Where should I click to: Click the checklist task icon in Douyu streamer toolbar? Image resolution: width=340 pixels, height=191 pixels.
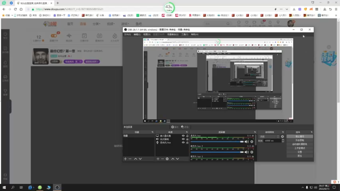coord(84,36)
